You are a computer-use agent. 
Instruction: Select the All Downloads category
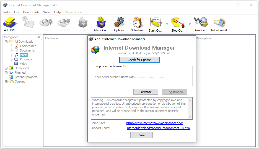[24, 42]
